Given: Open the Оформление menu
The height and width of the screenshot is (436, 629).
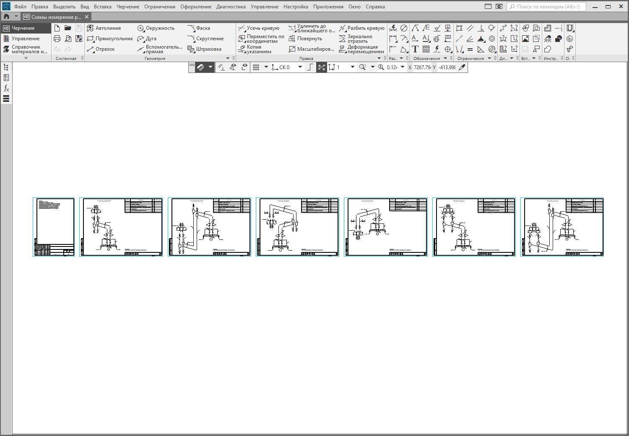Looking at the screenshot, I should point(196,7).
